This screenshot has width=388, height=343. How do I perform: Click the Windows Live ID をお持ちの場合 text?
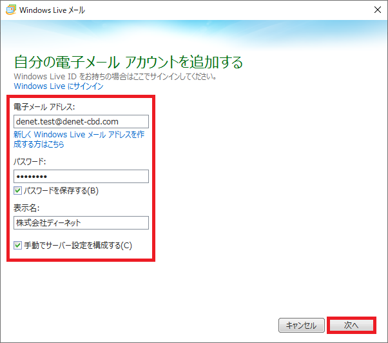[115, 77]
